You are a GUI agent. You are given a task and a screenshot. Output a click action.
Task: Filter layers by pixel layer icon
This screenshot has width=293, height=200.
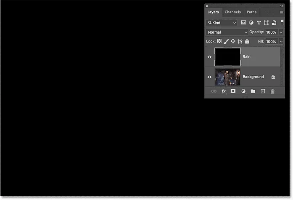pyautogui.click(x=243, y=23)
